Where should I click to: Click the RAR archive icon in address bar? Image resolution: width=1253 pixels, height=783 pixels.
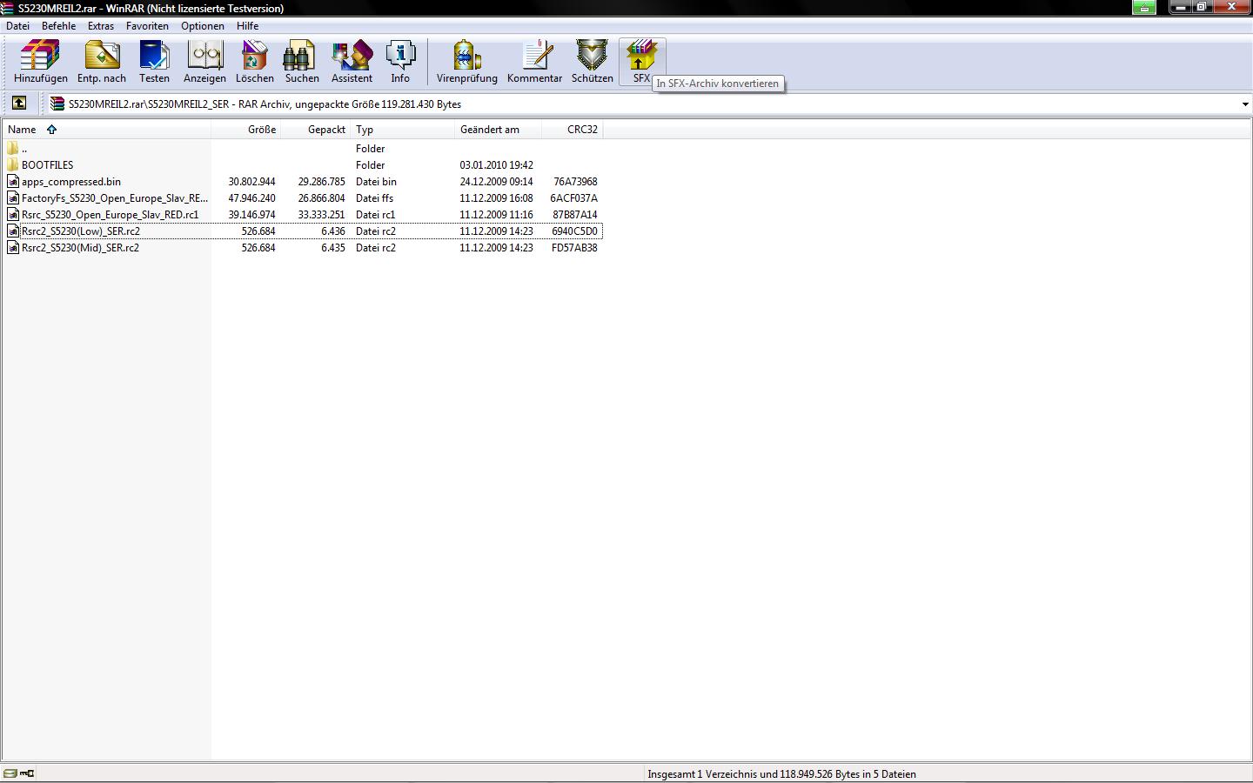click(x=57, y=104)
